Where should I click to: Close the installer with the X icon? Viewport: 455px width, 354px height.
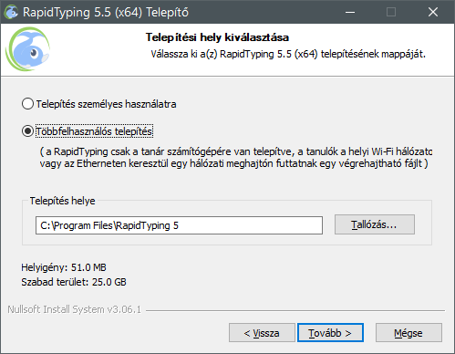[x=433, y=12]
